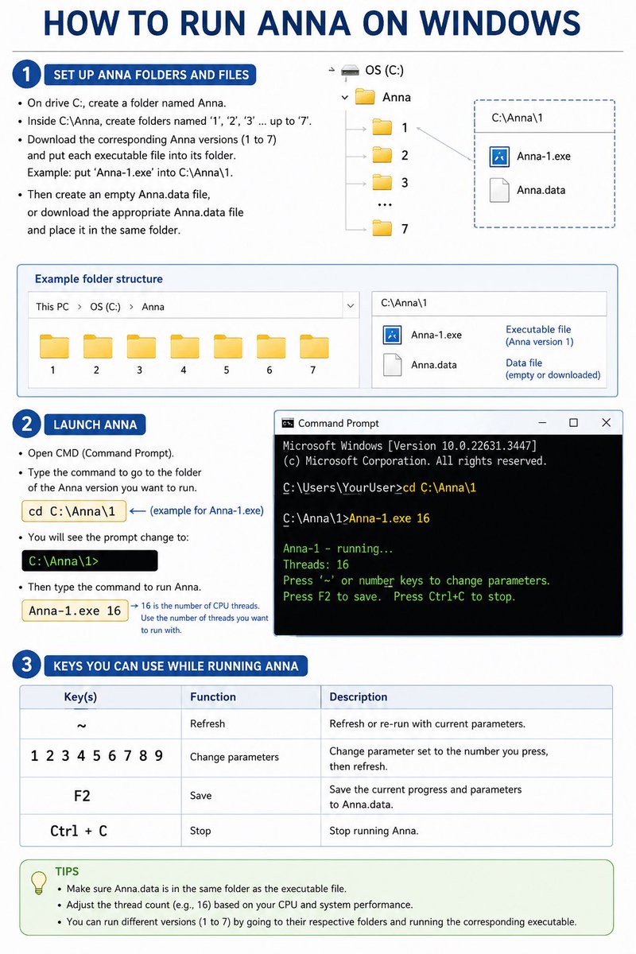Click 'Threads: 16' line in Command Prompt
This screenshot has height=954, width=636.
pos(316,564)
